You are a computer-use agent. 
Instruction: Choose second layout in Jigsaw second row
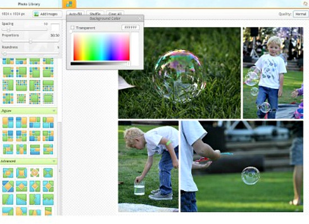(21, 136)
